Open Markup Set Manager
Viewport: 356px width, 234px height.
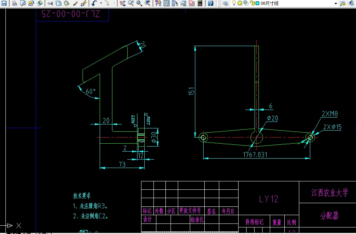pyautogui.click(x=192, y=3)
